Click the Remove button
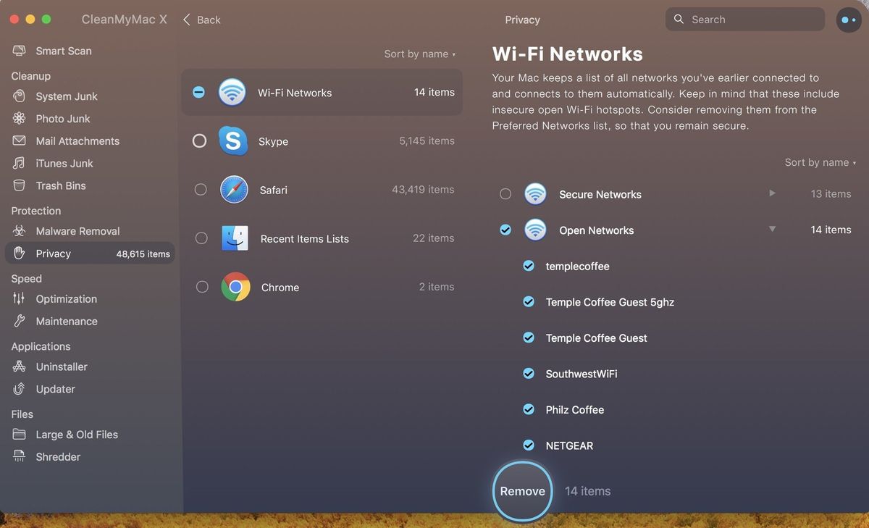Image resolution: width=869 pixels, height=528 pixels. click(x=522, y=491)
